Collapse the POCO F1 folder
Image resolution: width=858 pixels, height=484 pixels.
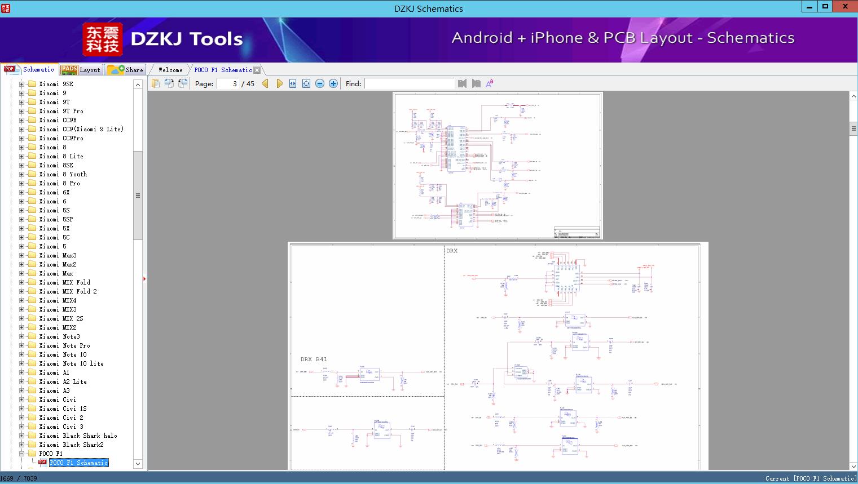click(x=21, y=454)
